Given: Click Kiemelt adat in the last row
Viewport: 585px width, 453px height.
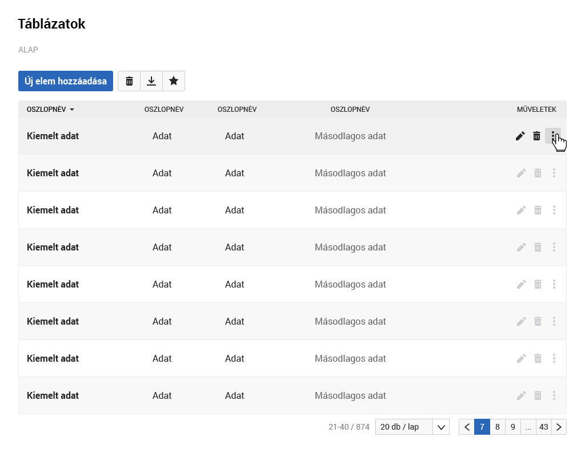Looking at the screenshot, I should (53, 395).
